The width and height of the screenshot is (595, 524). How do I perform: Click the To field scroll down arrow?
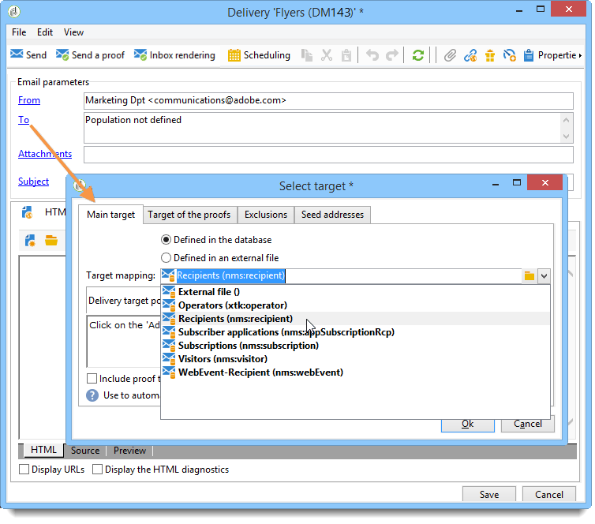(x=566, y=137)
